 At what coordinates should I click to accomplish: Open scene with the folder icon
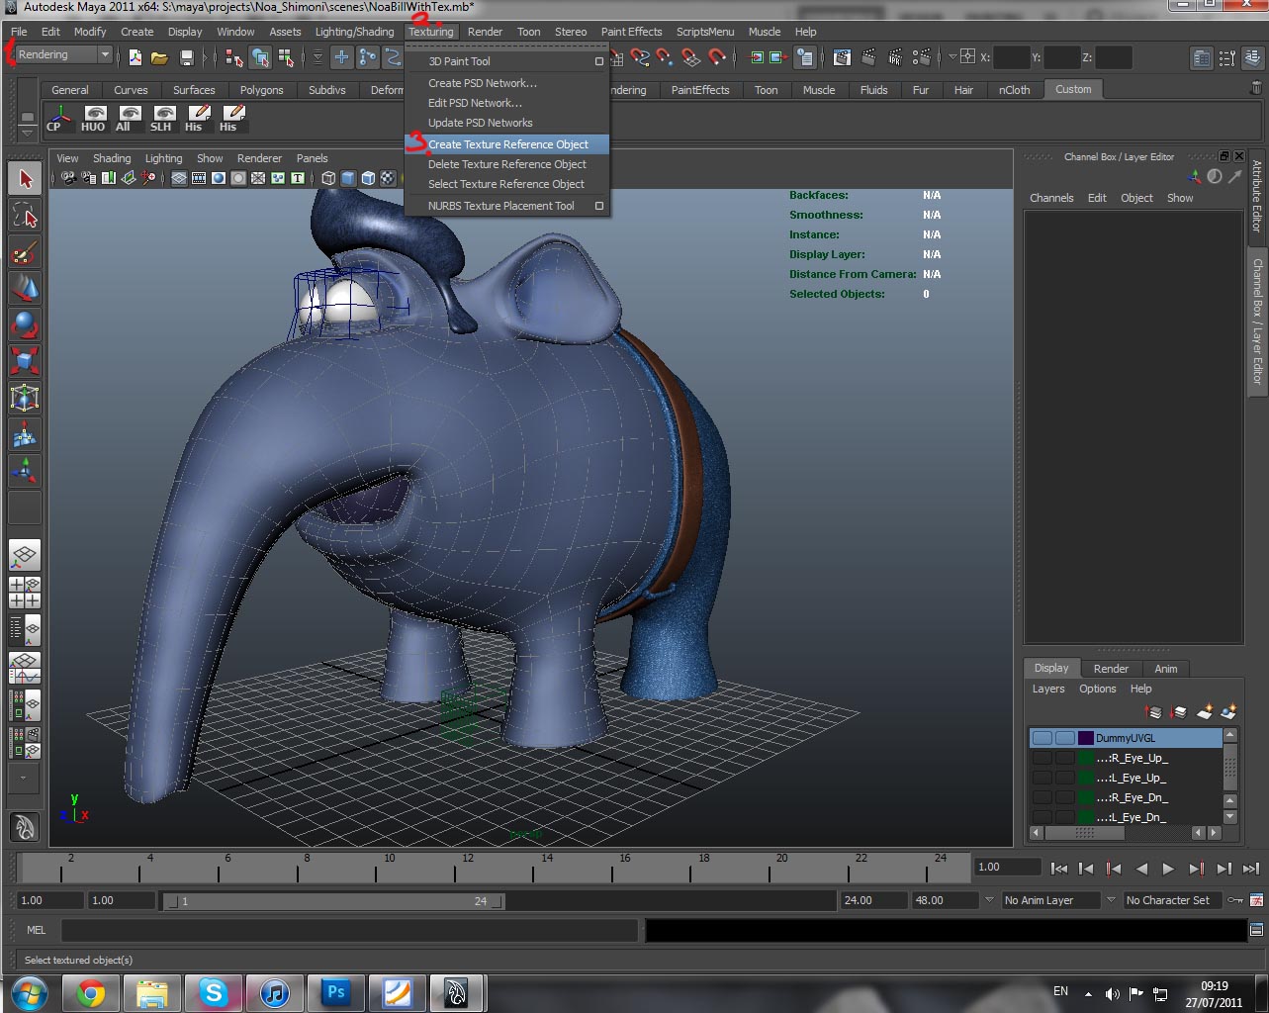[159, 57]
